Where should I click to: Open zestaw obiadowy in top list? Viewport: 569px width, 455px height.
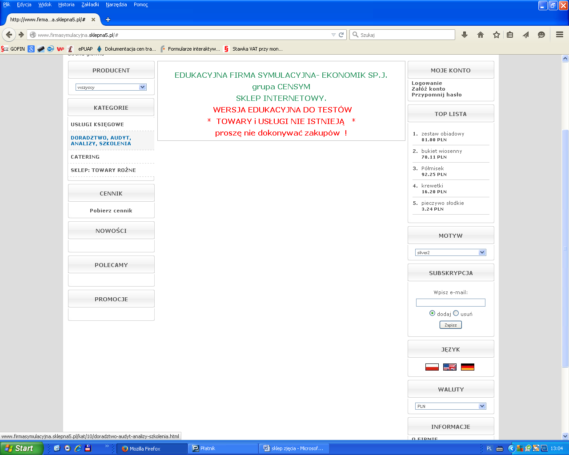(x=443, y=134)
